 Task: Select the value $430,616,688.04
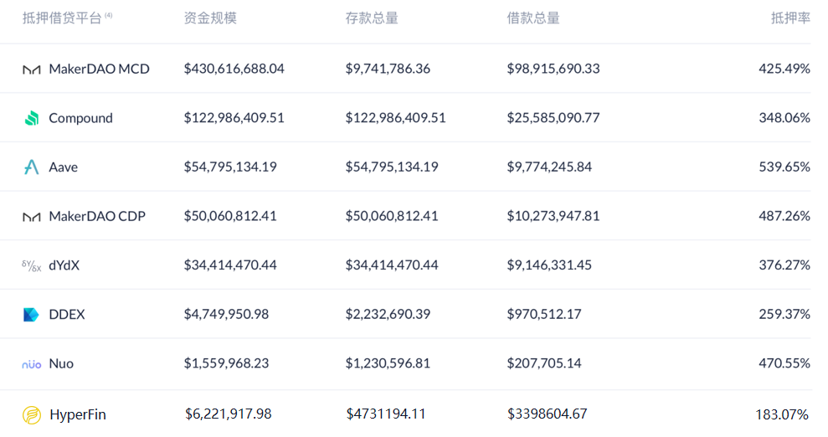click(x=234, y=69)
